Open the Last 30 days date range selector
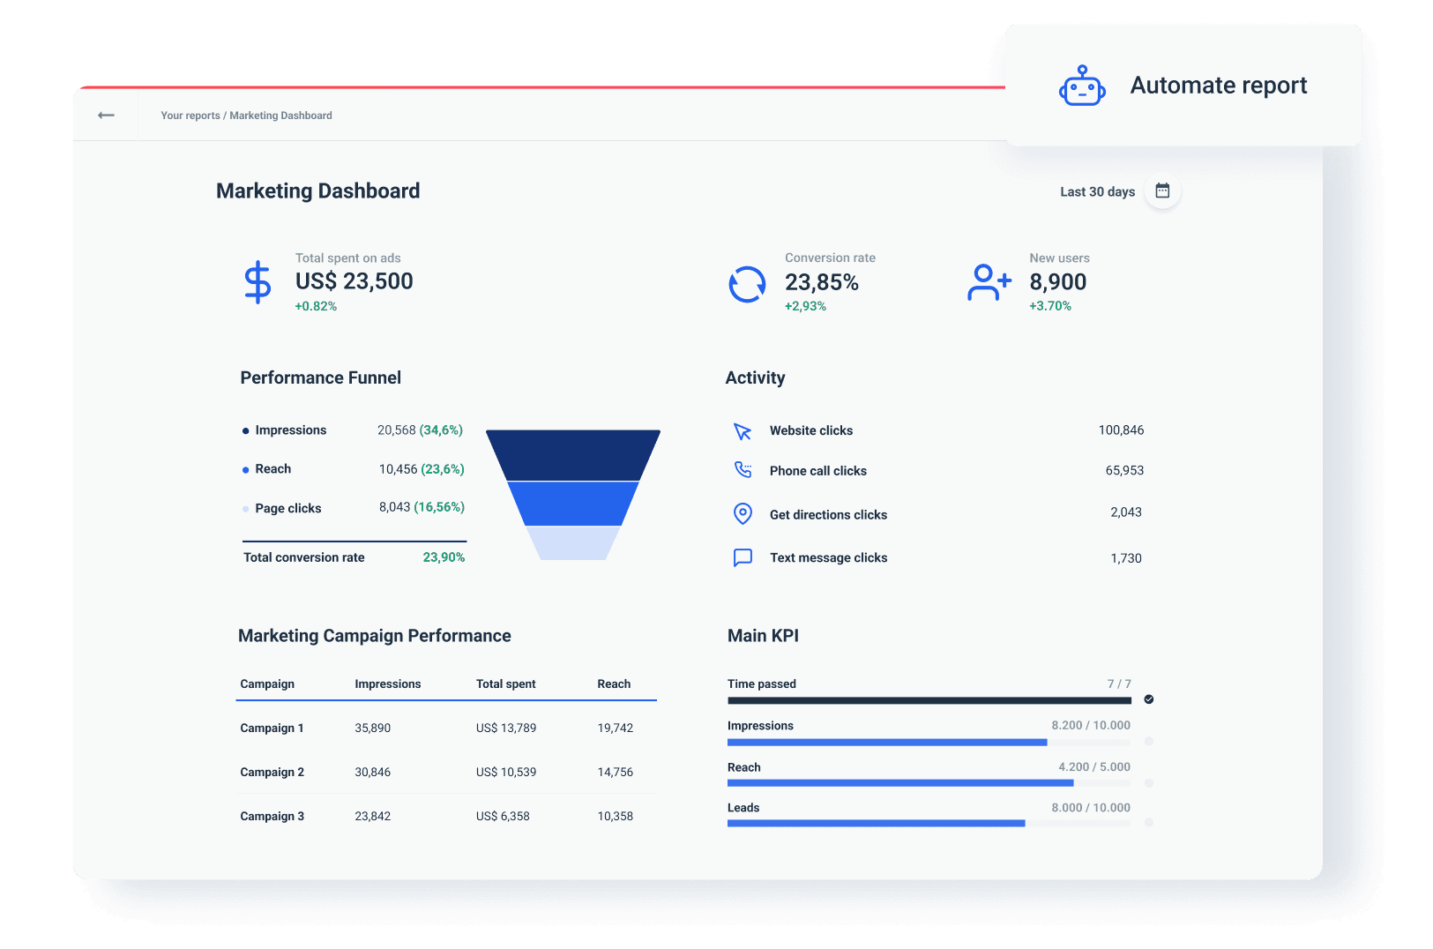This screenshot has width=1433, height=949. pos(1097,191)
